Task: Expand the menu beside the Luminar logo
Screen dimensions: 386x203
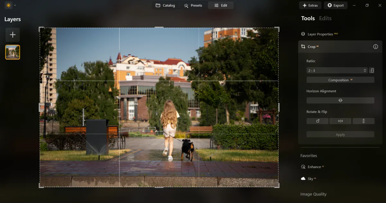Action: tap(14, 5)
